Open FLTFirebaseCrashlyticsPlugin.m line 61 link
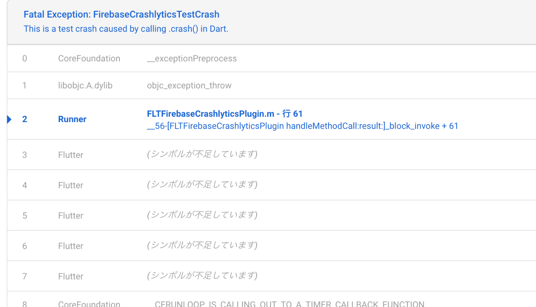This screenshot has height=307, width=536. click(225, 114)
